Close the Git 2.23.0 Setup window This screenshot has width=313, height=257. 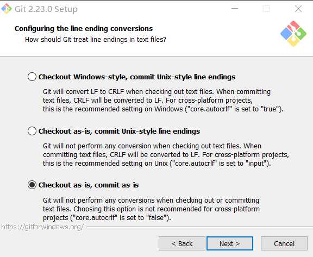click(x=298, y=9)
